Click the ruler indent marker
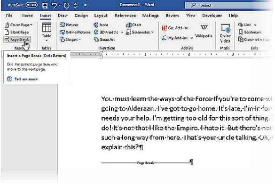This screenshot has height=185, width=275. (x=101, y=55)
